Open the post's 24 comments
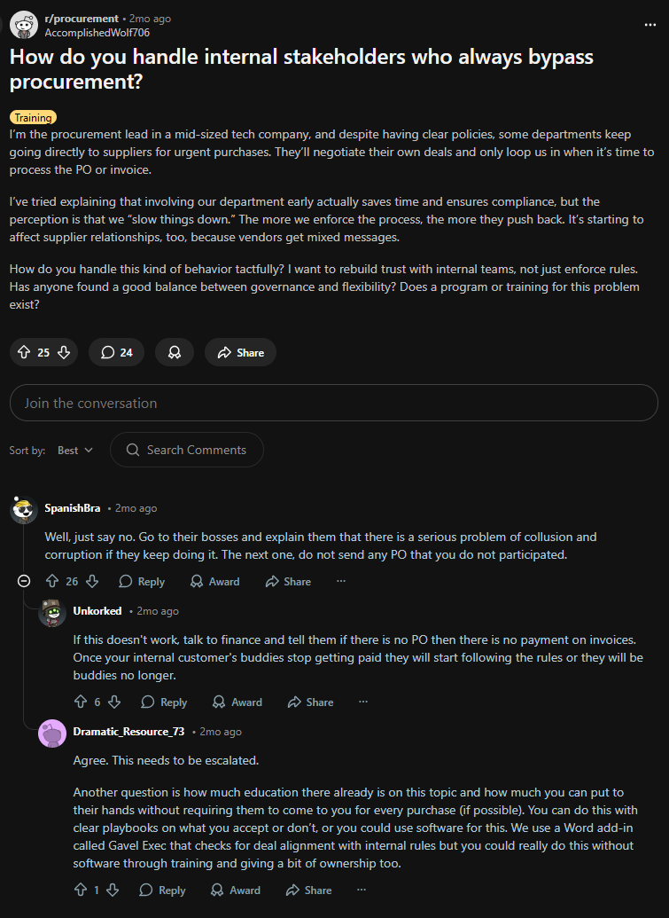This screenshot has height=918, width=669. (x=117, y=352)
